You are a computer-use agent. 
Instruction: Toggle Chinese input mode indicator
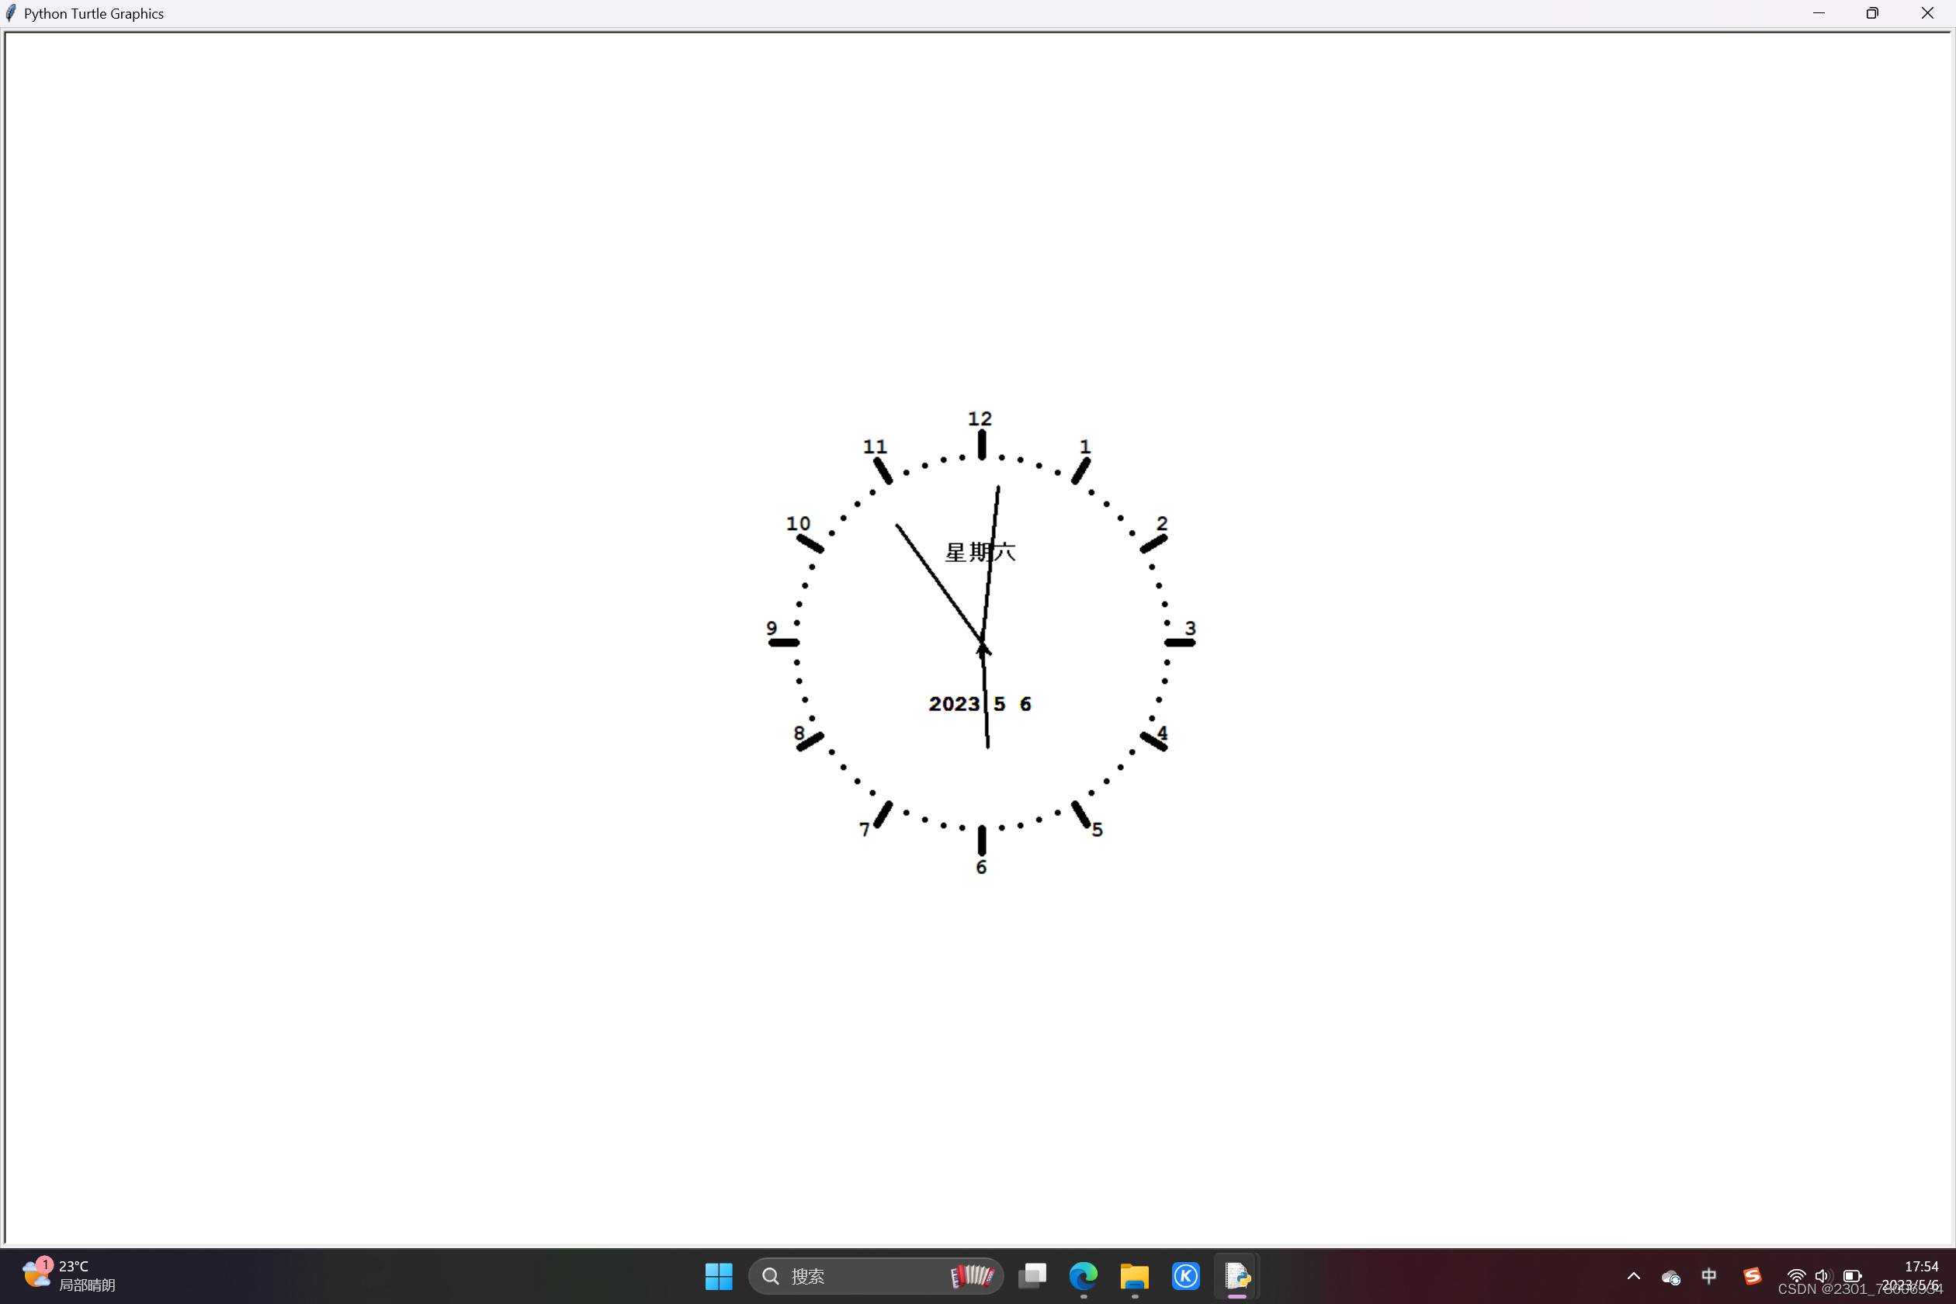tap(1709, 1276)
